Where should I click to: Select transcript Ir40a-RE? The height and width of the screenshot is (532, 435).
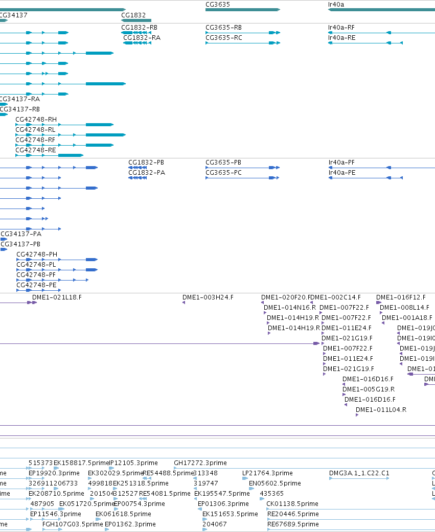click(x=341, y=38)
